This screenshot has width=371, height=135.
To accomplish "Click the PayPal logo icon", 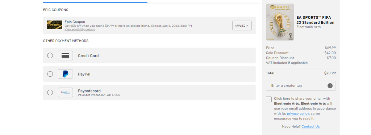I will [x=65, y=74].
